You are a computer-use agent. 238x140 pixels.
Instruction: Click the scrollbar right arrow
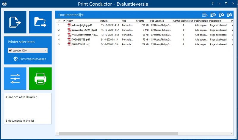(231, 133)
